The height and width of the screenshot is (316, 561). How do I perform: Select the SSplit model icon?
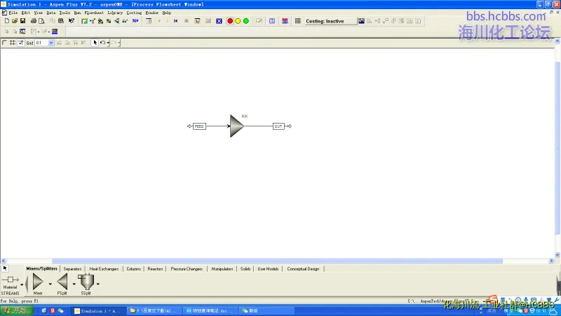click(x=86, y=283)
